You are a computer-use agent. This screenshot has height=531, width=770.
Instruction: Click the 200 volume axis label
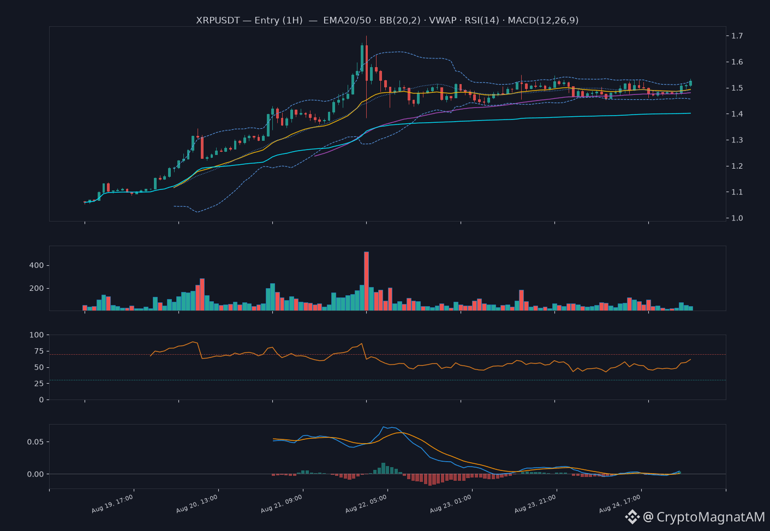click(x=37, y=289)
